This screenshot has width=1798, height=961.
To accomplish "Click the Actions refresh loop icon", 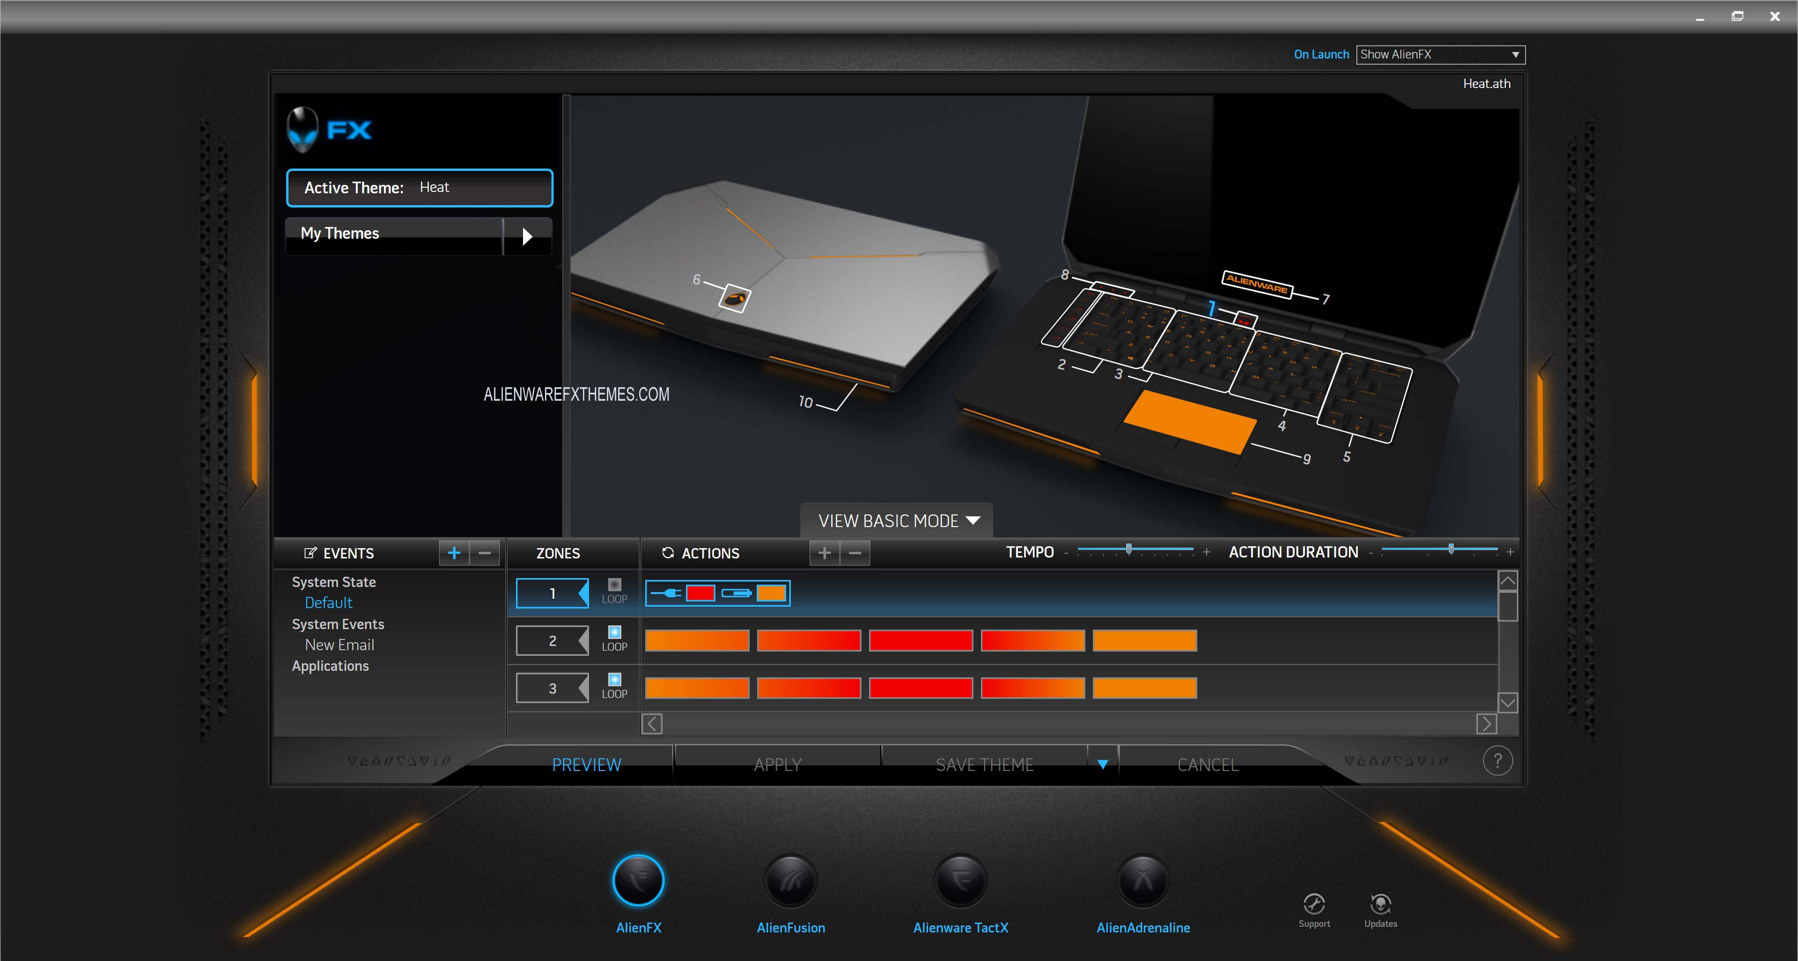I will point(668,553).
